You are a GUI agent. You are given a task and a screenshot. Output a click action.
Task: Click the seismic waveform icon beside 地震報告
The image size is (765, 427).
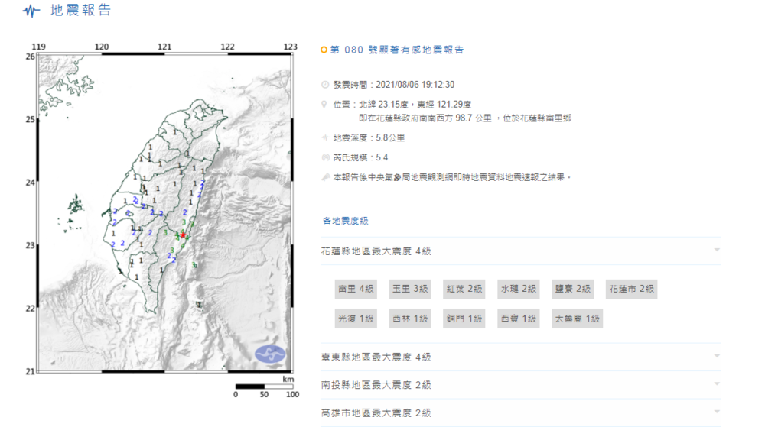[x=31, y=11]
